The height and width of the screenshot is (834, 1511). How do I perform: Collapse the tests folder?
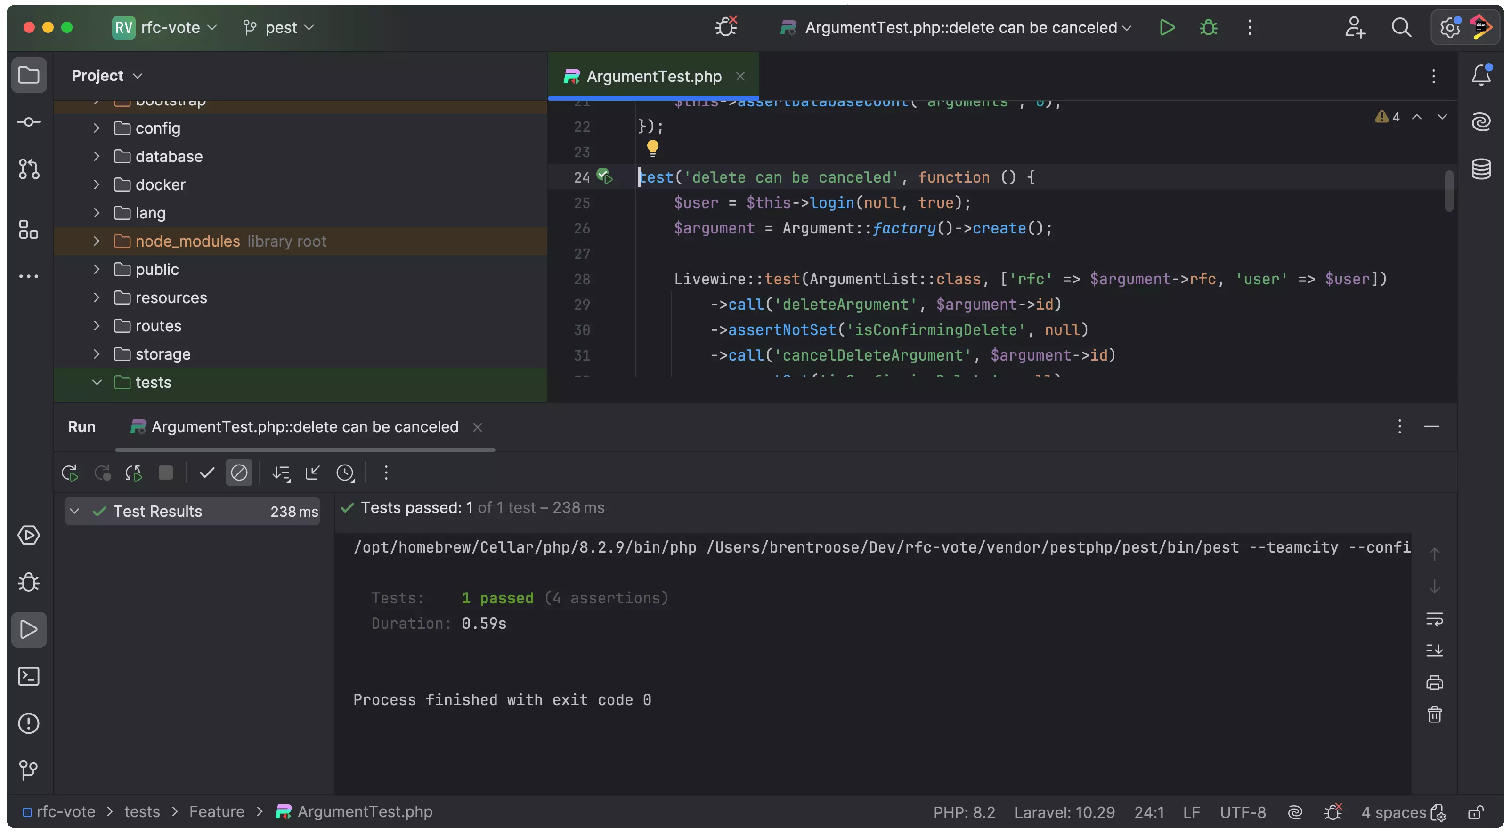(x=97, y=382)
